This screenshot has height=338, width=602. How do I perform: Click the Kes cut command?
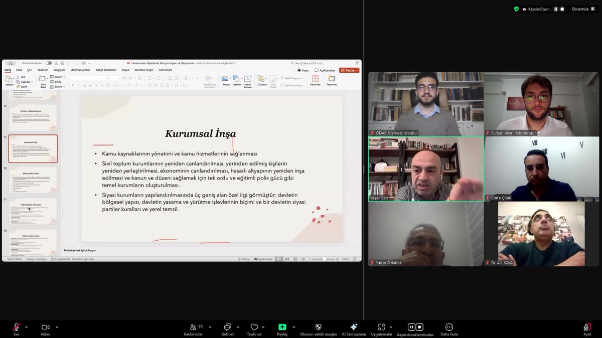click(x=21, y=77)
